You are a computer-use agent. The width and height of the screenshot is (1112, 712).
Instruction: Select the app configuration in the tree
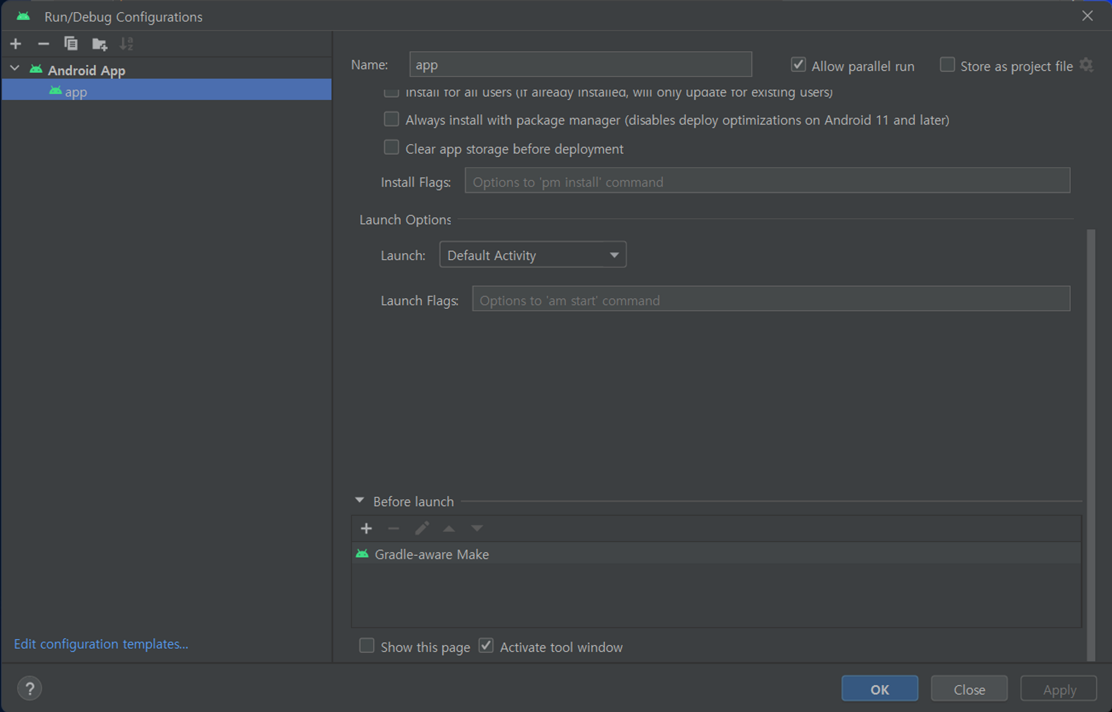pos(76,91)
